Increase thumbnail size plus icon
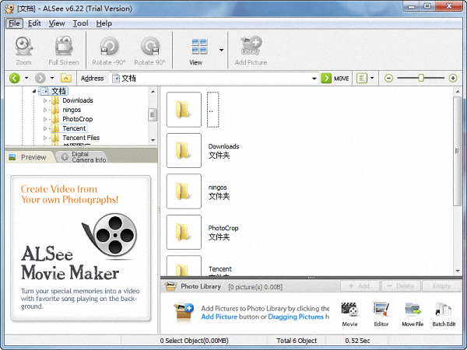The width and height of the screenshot is (467, 350). (453, 79)
